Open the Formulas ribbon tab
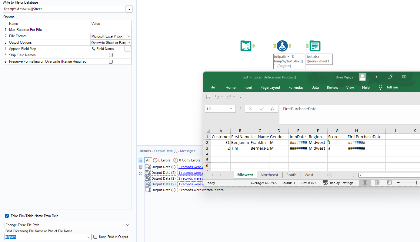The width and height of the screenshot is (420, 242). click(296, 87)
